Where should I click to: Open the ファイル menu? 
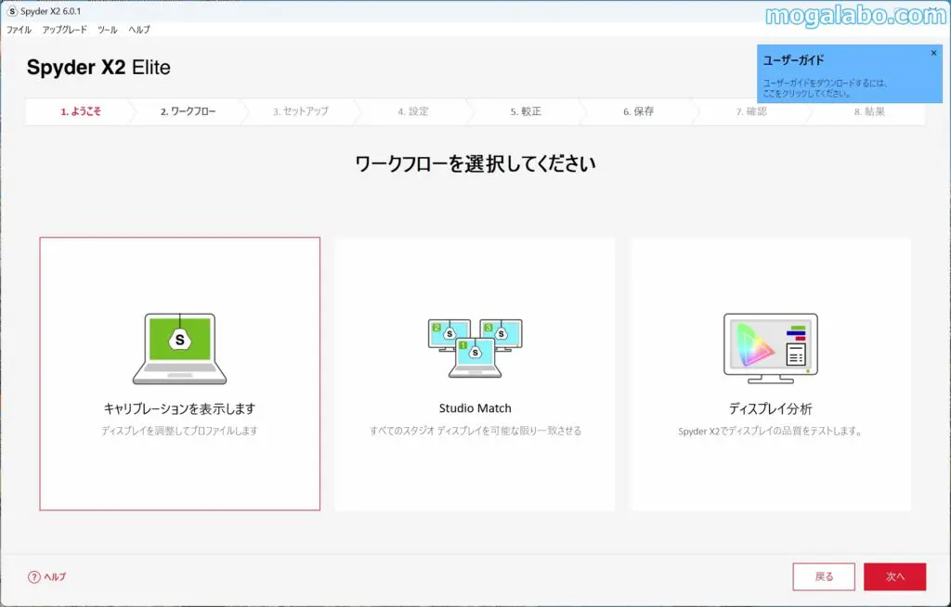[x=19, y=30]
